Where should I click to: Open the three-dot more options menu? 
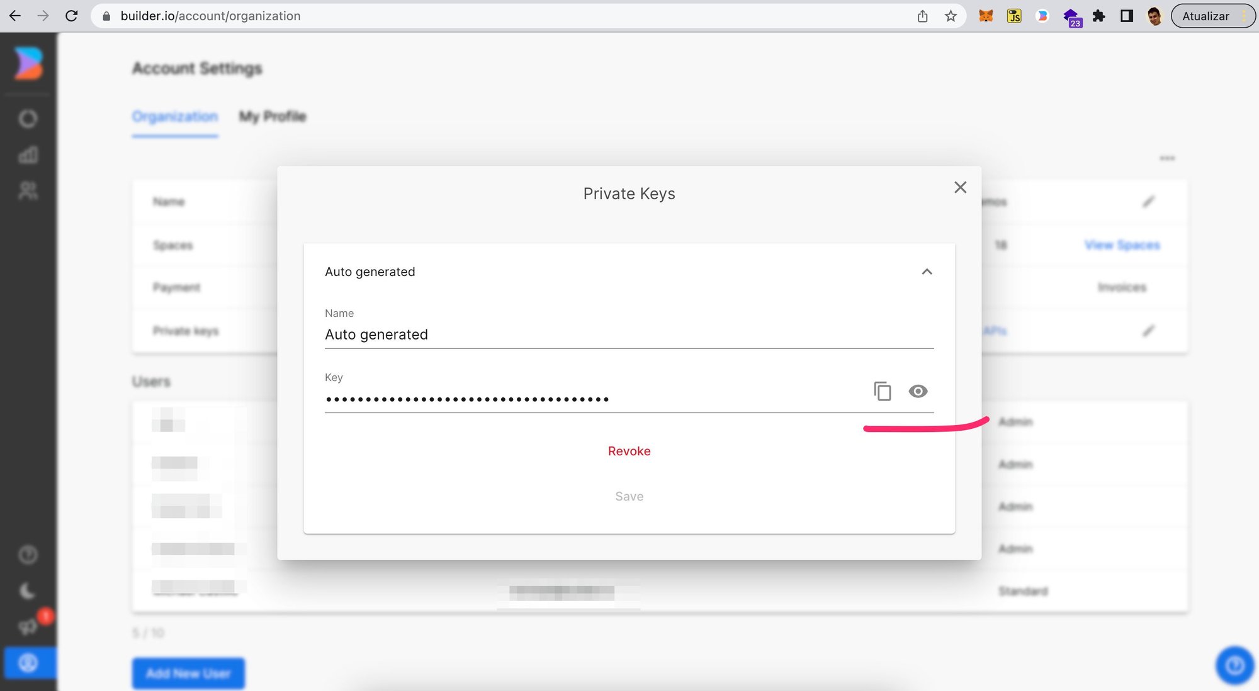[x=1167, y=158]
